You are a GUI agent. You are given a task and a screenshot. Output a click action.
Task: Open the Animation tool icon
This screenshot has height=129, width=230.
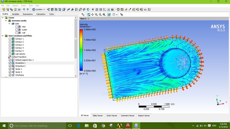(122, 10)
